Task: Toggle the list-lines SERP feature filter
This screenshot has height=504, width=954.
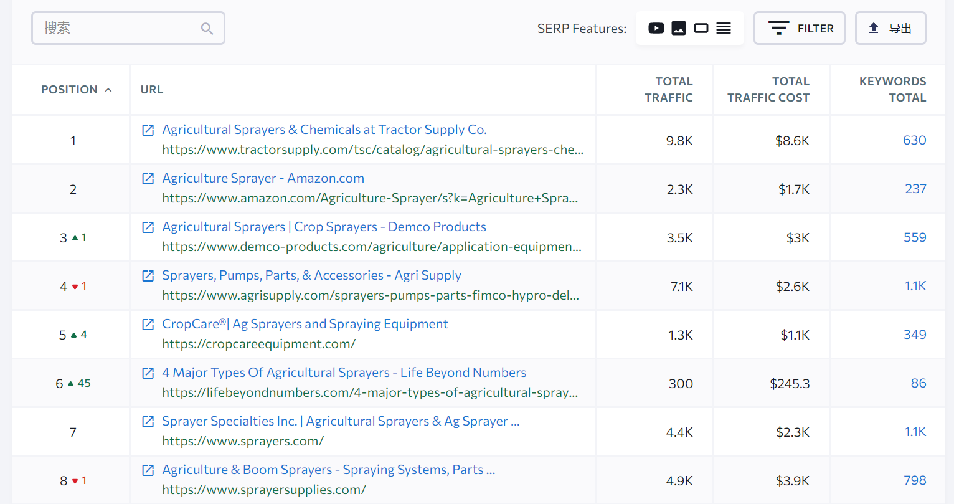Action: click(x=724, y=28)
